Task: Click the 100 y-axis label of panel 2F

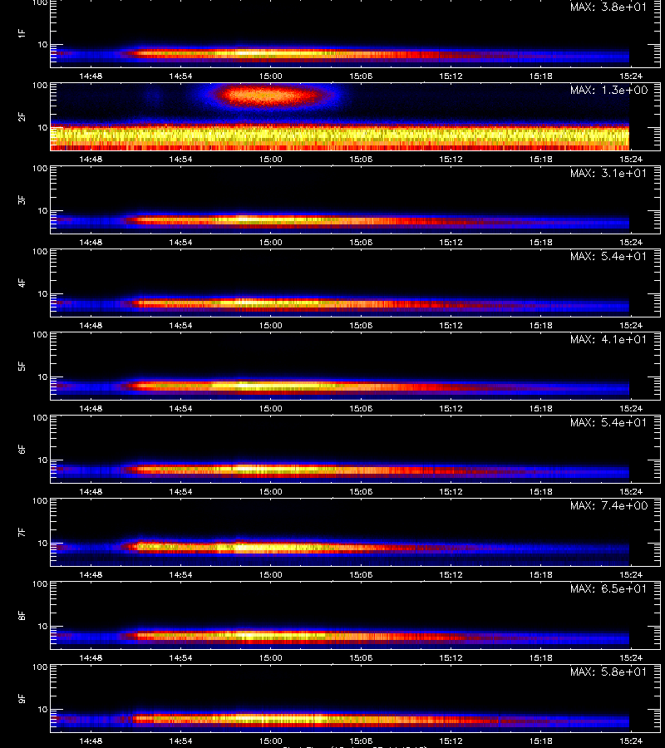Action: (x=40, y=86)
